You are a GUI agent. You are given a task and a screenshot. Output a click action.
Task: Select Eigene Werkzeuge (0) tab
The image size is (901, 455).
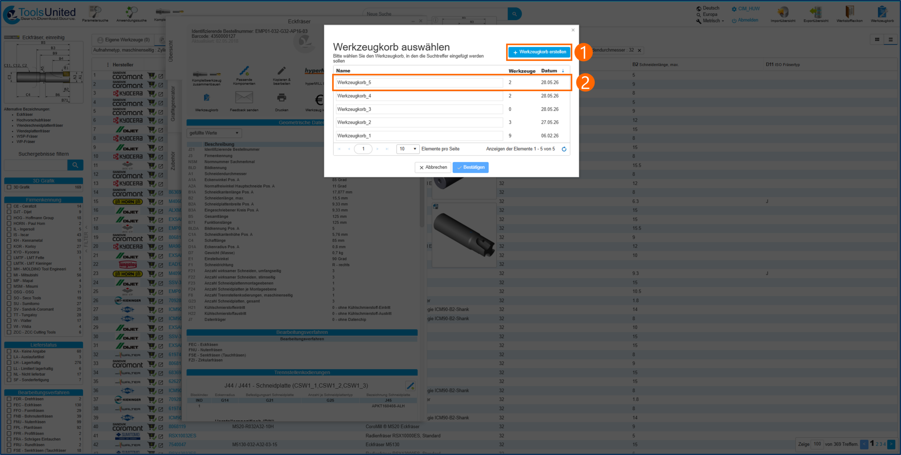click(x=124, y=40)
